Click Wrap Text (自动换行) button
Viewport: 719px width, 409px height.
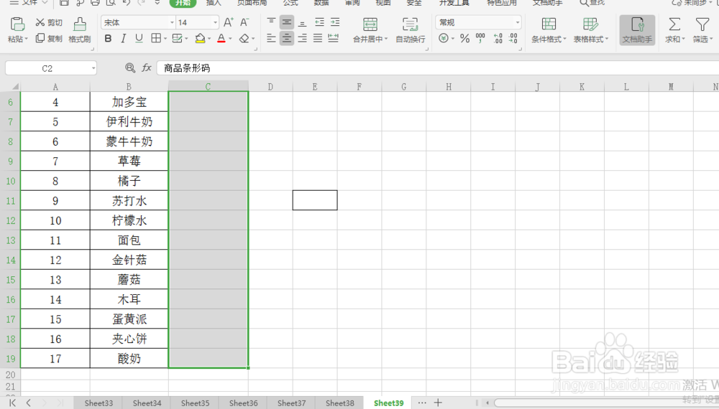pos(411,30)
